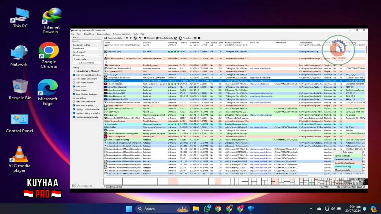Screen dimensions: 381x214
Task: Click the Modify edit pencil toolbar icon
Action: click(x=176, y=38)
